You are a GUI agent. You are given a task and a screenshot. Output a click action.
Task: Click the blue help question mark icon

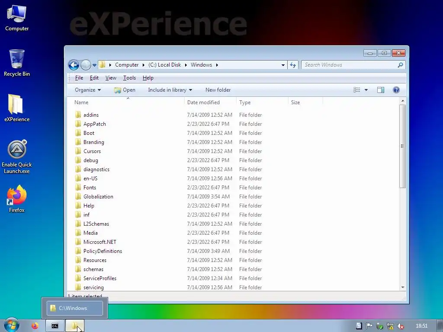[x=396, y=90]
